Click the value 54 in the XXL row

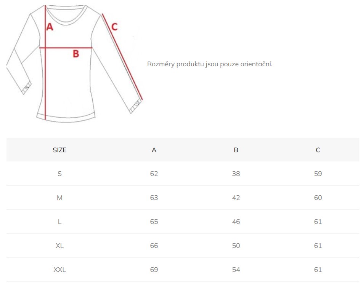pyautogui.click(x=236, y=270)
